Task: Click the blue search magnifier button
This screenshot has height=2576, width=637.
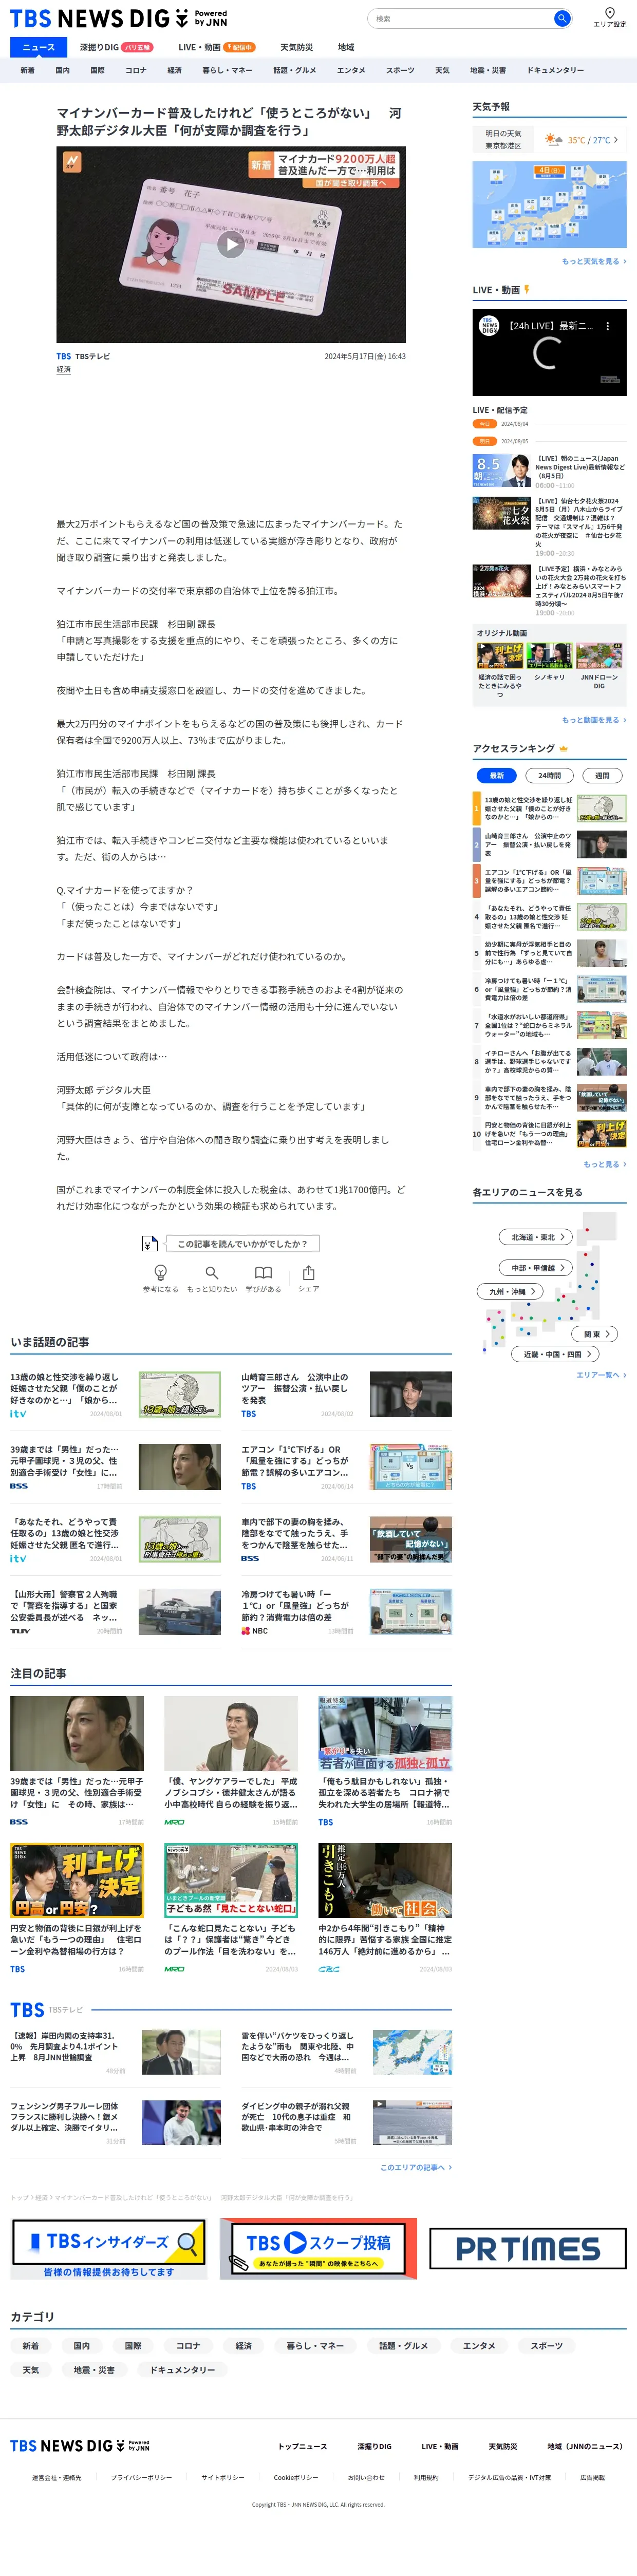Action: click(x=562, y=18)
